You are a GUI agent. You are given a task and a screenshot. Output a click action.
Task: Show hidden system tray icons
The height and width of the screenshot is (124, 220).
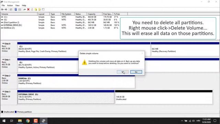click(182, 121)
